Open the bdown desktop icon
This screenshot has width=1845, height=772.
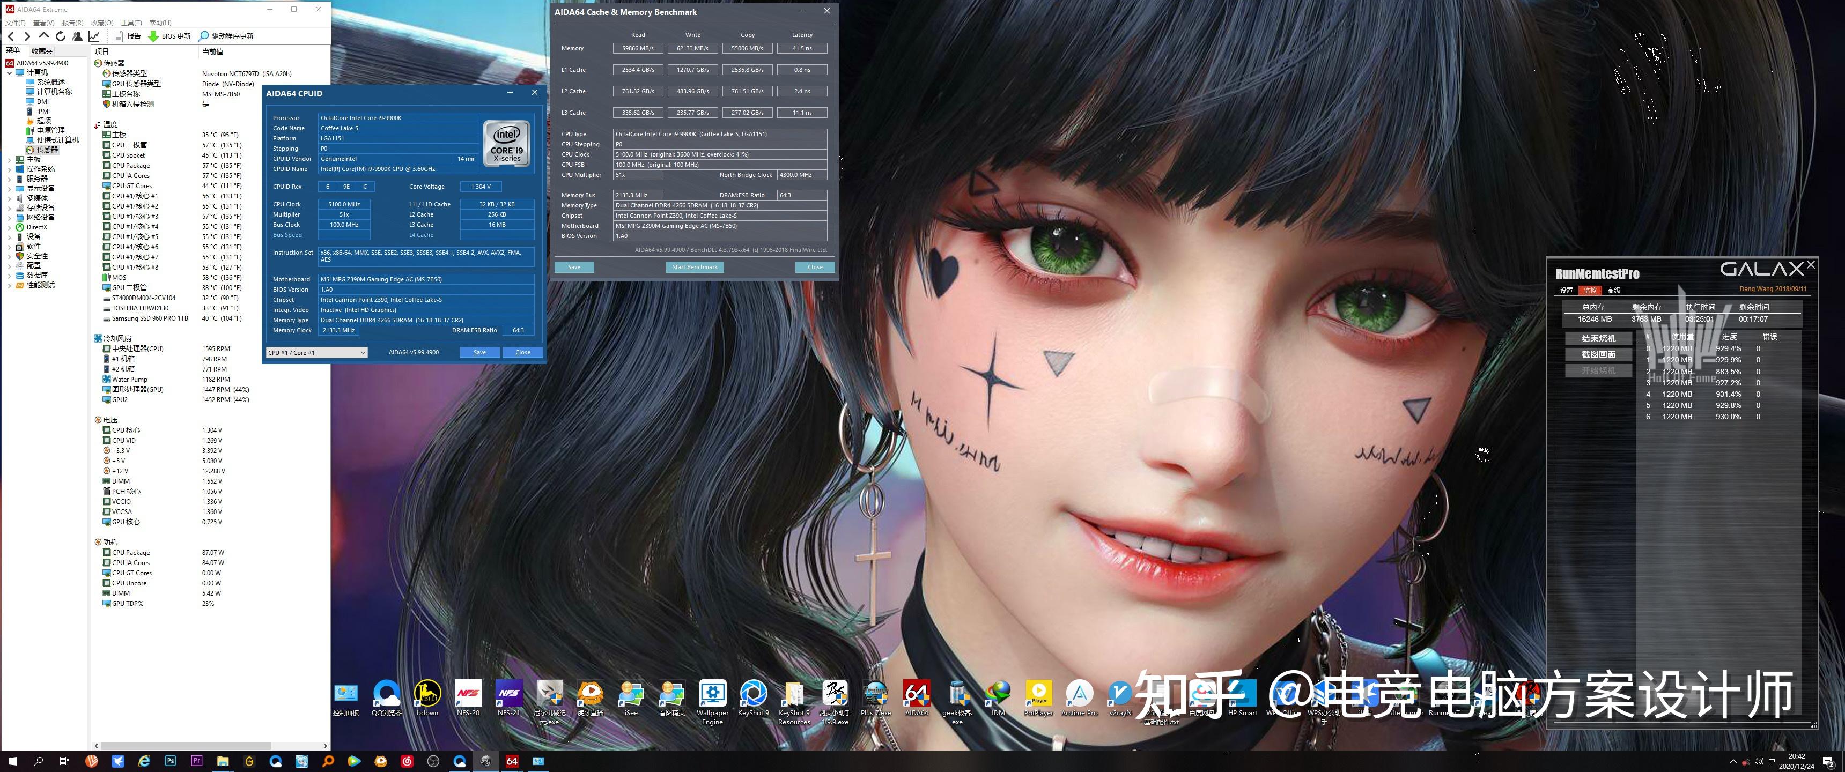(427, 699)
